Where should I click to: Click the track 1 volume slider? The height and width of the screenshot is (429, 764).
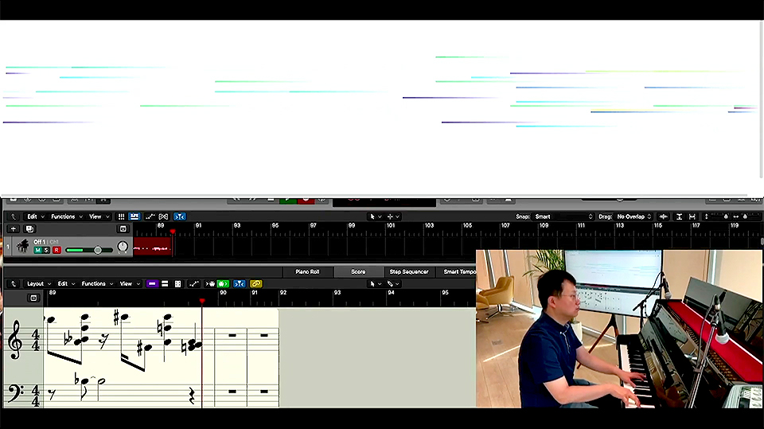coord(88,251)
